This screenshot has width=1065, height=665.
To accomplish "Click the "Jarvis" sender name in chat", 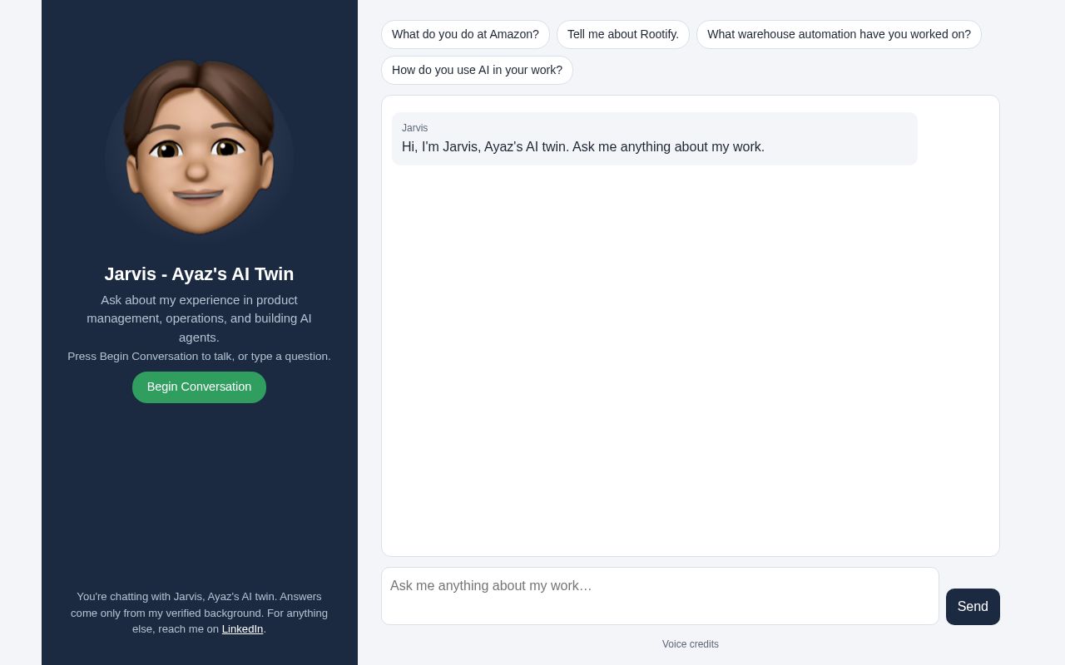I will [414, 128].
